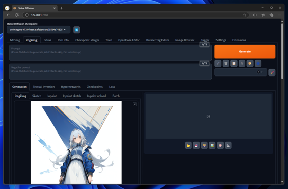Open the browser favorites list icon
288x189 pixels.
point(263,15)
